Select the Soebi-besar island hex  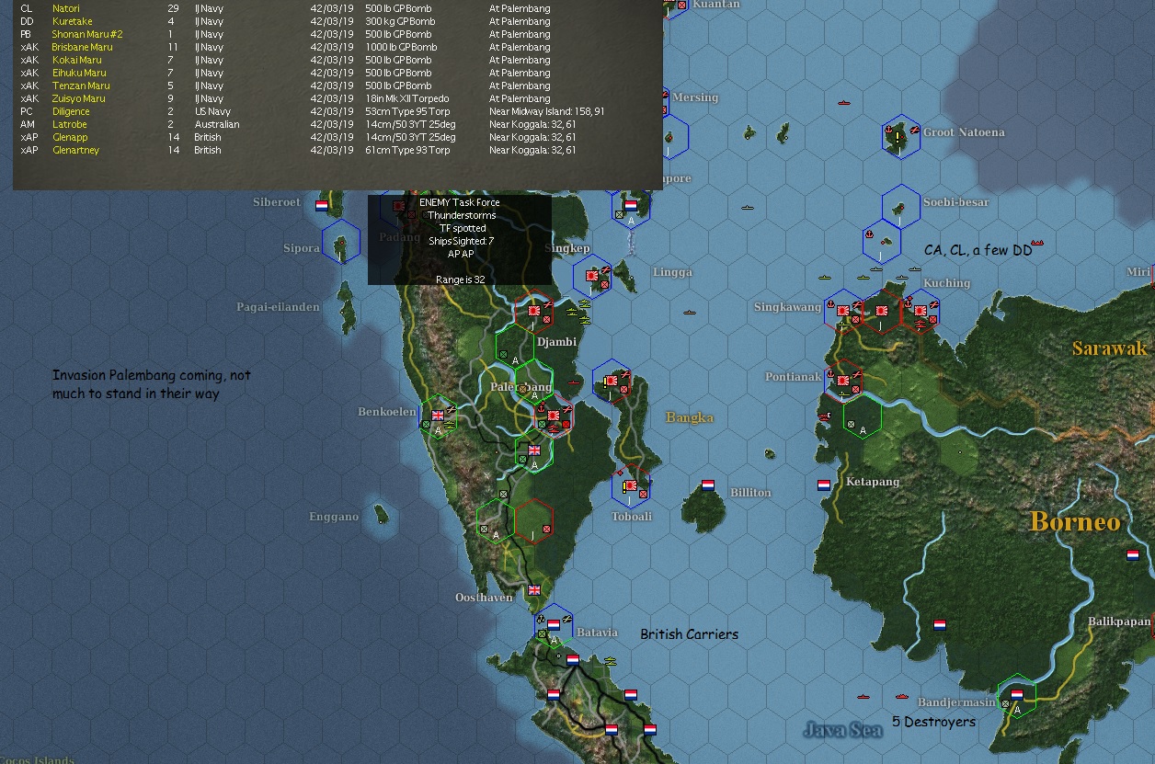coord(901,207)
